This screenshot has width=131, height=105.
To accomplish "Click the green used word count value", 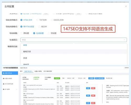I will coord(36,79).
